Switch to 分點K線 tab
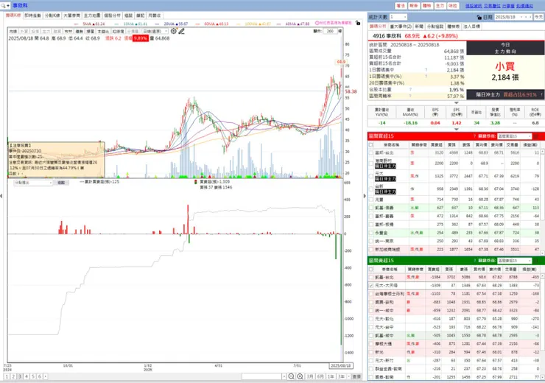The image size is (545, 383). (x=52, y=15)
